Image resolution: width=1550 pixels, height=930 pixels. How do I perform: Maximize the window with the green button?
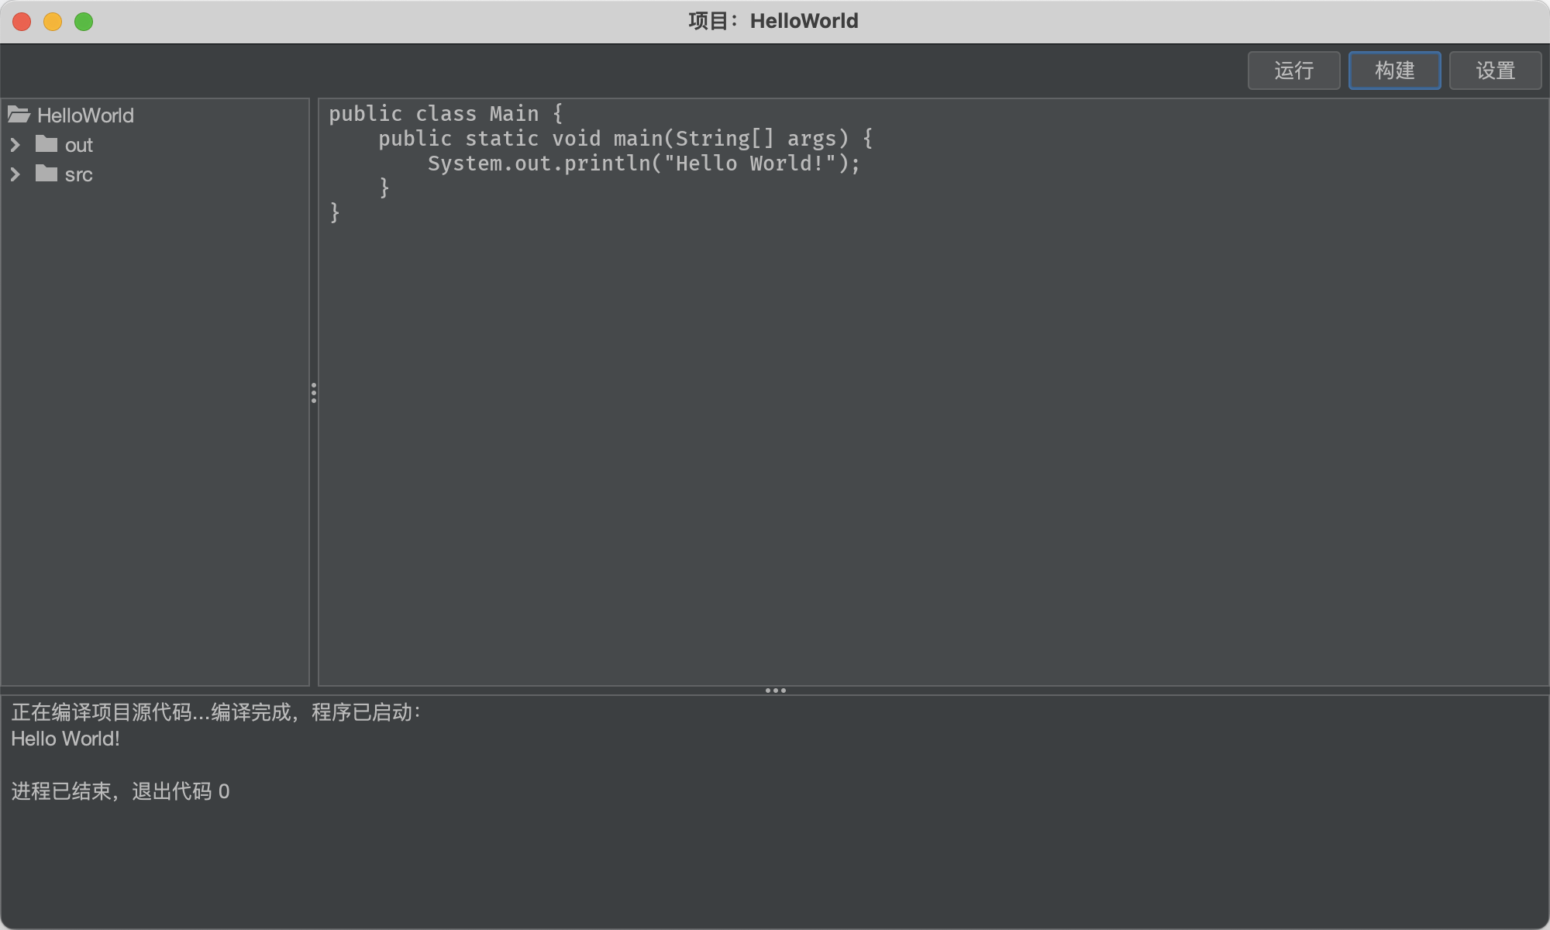click(84, 22)
